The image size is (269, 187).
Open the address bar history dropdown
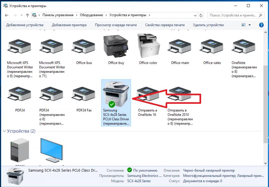point(195,16)
